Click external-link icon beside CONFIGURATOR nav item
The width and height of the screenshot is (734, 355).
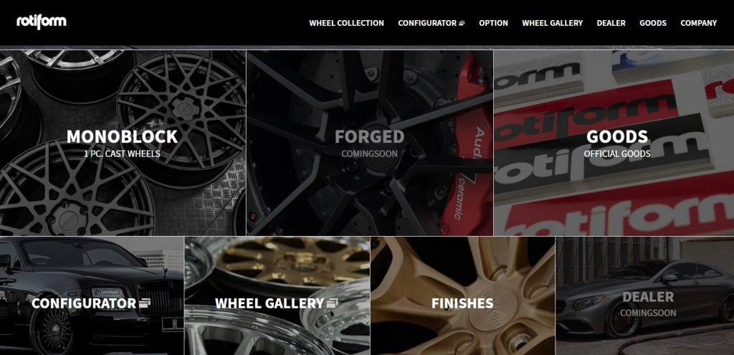pyautogui.click(x=462, y=23)
